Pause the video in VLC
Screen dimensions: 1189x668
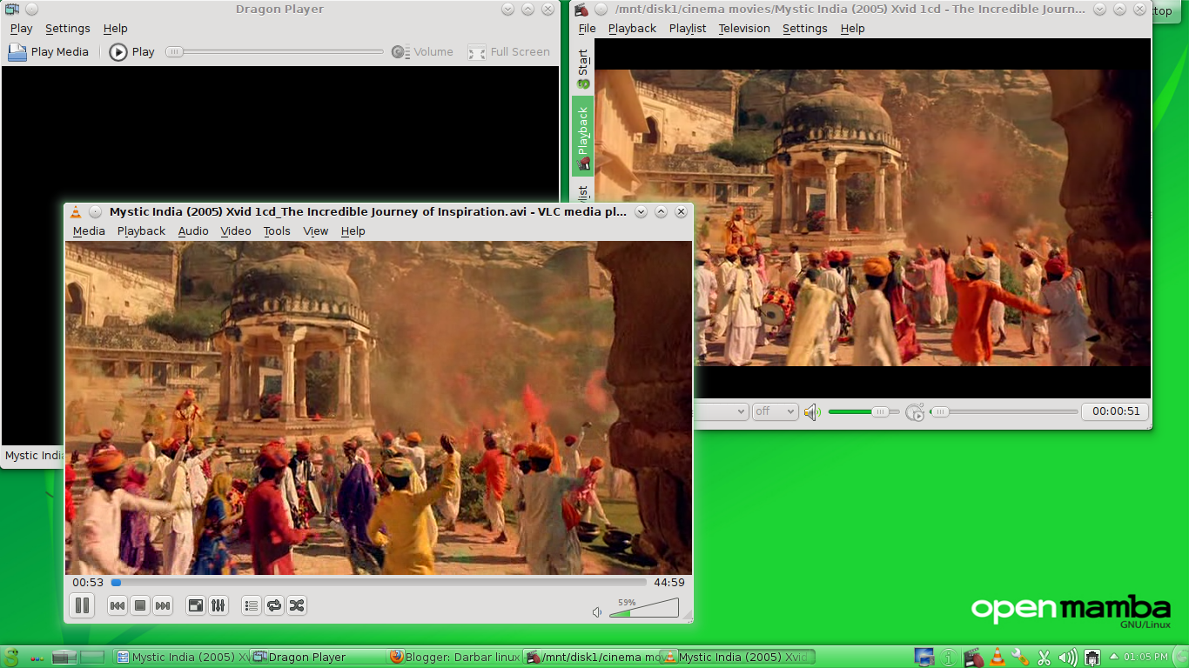[82, 605]
